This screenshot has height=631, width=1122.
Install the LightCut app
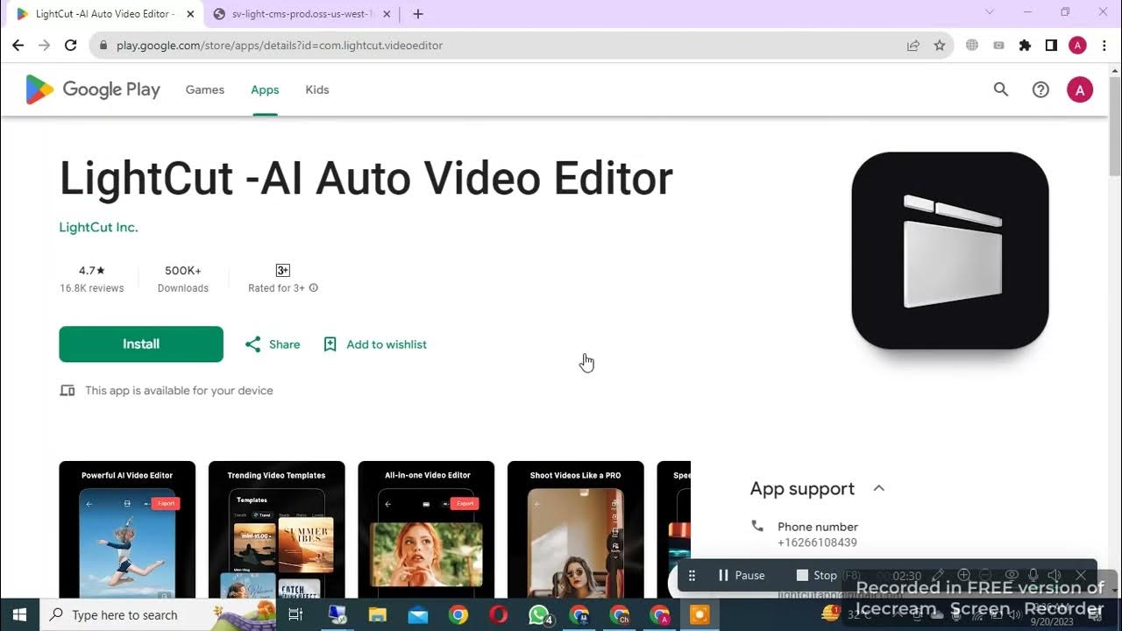141,344
